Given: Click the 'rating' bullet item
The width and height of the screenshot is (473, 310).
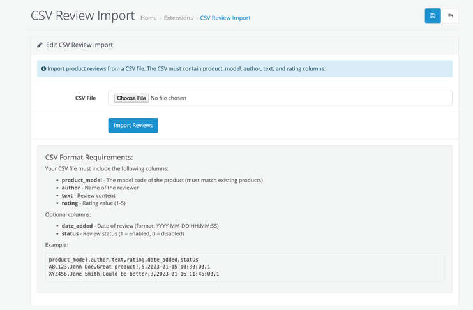Looking at the screenshot, I should pyautogui.click(x=93, y=203).
